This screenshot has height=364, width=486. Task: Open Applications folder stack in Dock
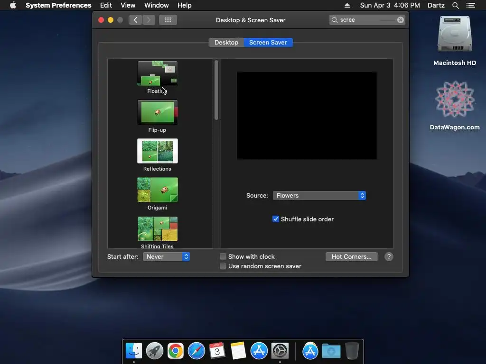tap(310, 351)
